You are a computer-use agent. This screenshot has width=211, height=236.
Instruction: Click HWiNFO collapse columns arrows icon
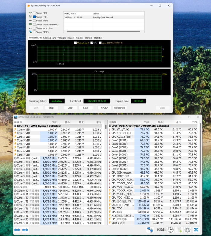(x=25, y=230)
